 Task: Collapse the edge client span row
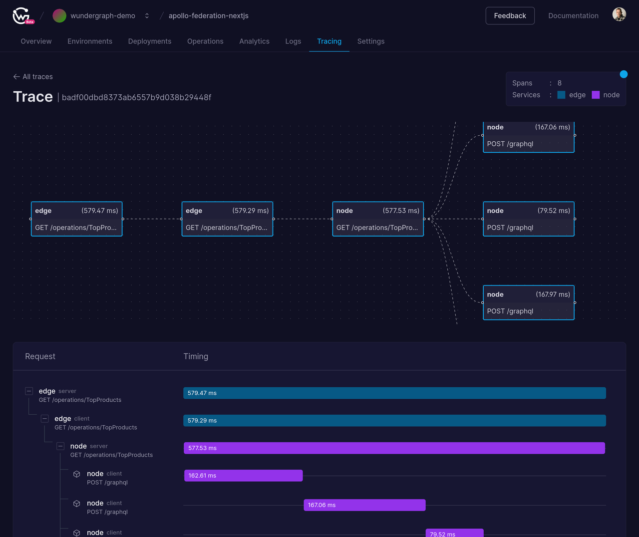click(45, 419)
